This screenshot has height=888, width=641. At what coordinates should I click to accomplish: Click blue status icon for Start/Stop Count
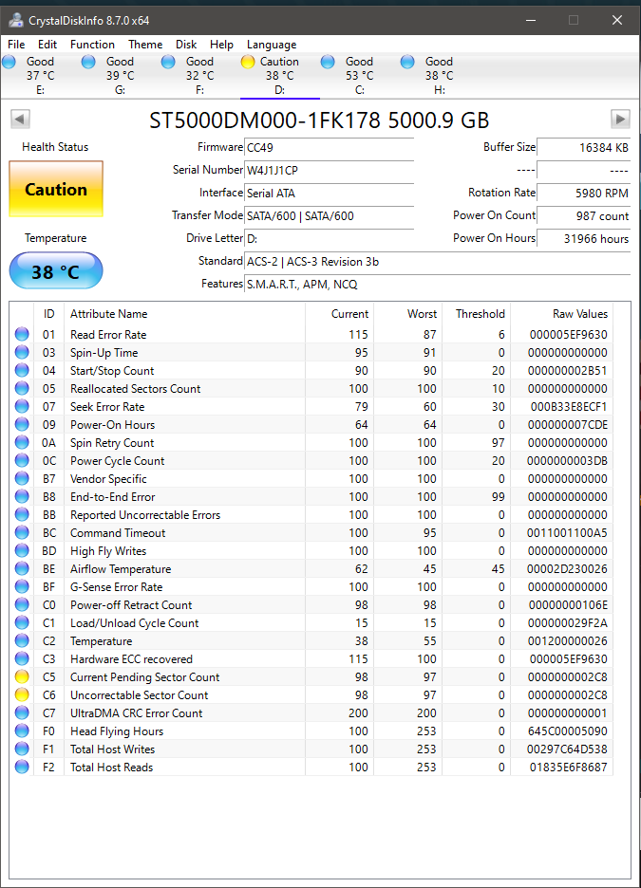pos(22,370)
